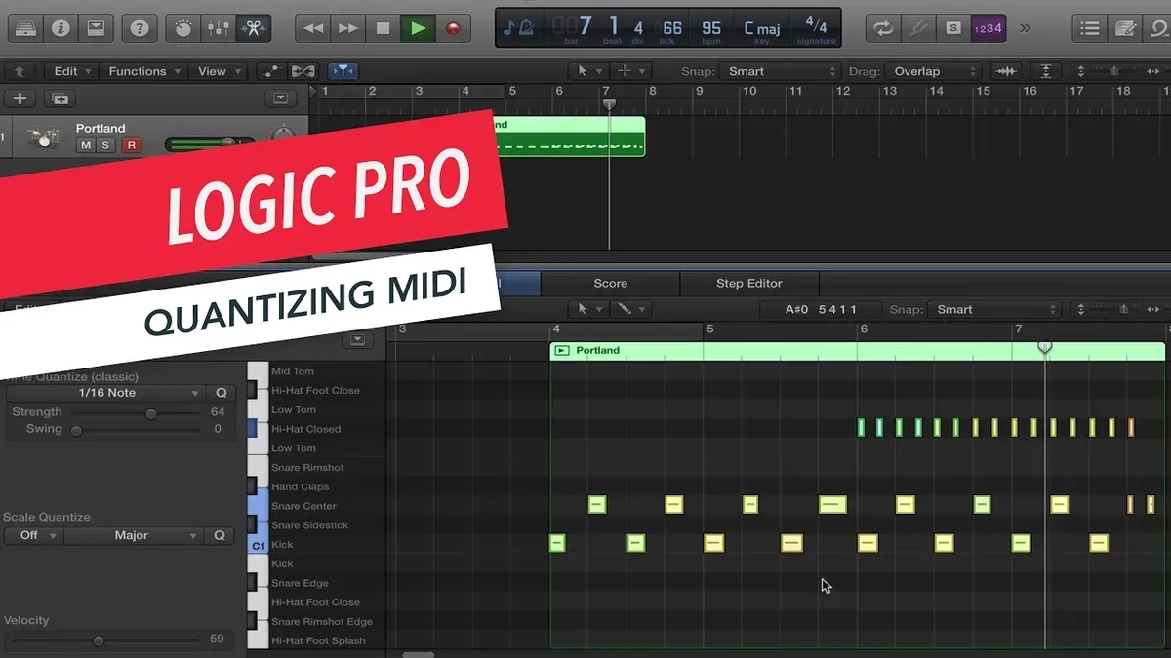Open the View menu in Tracks area
The image size is (1171, 658).
[219, 71]
